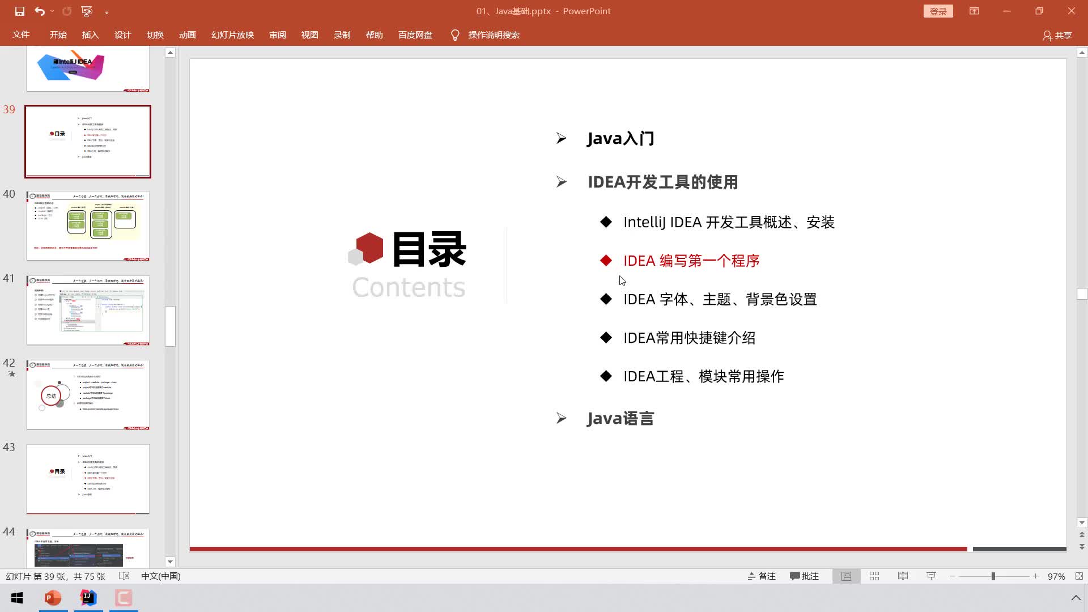Click the Save icon in the title bar

(20, 11)
